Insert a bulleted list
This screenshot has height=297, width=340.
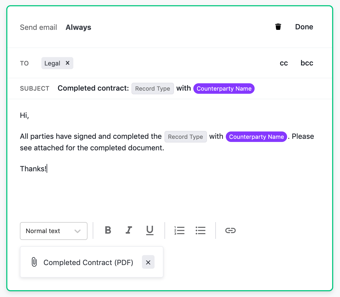point(200,230)
